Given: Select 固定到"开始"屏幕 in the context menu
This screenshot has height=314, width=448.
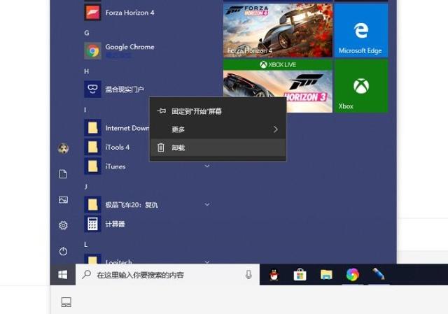Looking at the screenshot, I should 218,111.
